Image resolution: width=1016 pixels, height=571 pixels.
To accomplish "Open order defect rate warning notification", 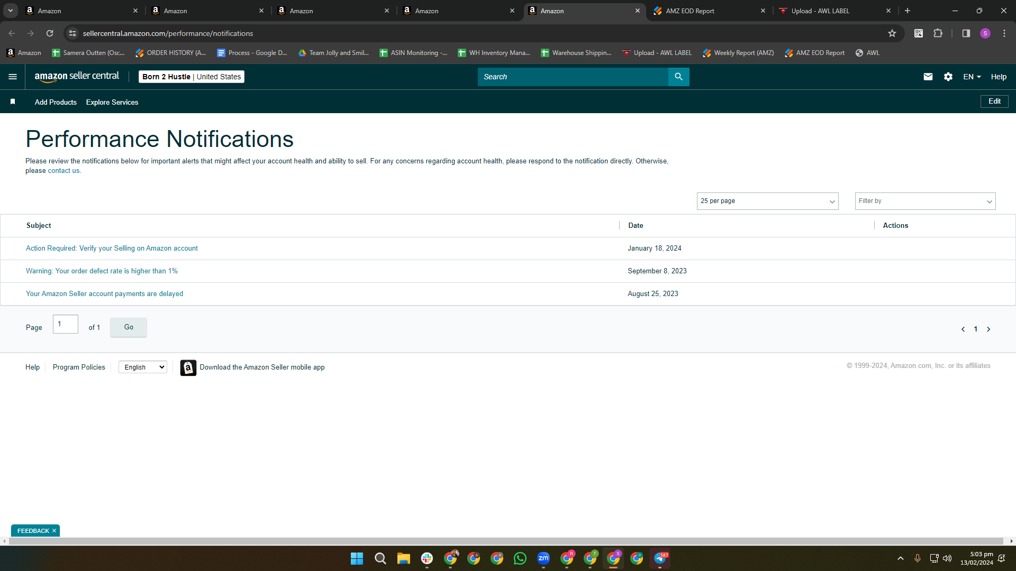I will [102, 271].
